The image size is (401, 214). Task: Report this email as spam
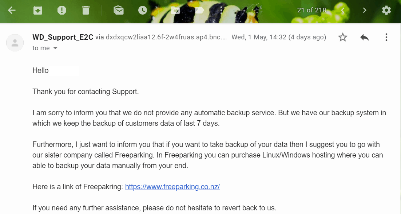[x=61, y=10]
